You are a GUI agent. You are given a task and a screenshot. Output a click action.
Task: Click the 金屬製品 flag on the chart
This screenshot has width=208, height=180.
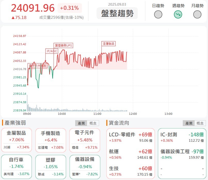click(109, 44)
